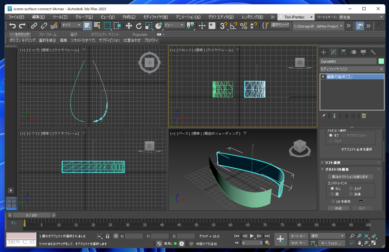This screenshot has height=252, width=389.
Task: Open Select by Name list icon
Action: click(97, 26)
